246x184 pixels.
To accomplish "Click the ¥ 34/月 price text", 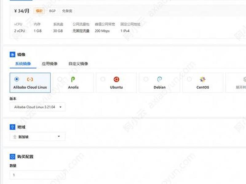I will [x=22, y=11].
